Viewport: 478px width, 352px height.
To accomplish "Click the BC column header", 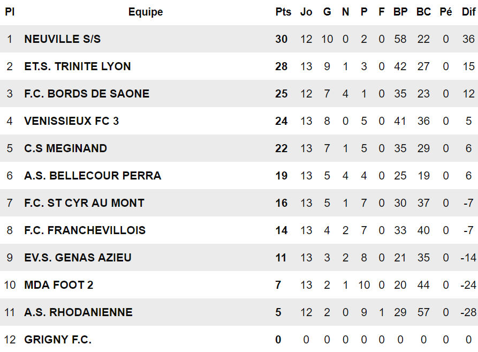I will pos(423,12).
